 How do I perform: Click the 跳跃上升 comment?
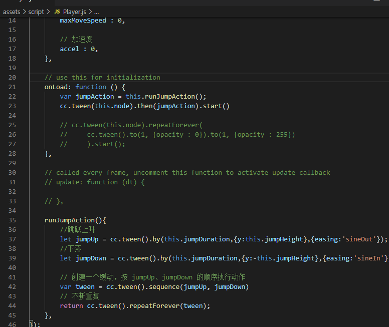click(77, 229)
